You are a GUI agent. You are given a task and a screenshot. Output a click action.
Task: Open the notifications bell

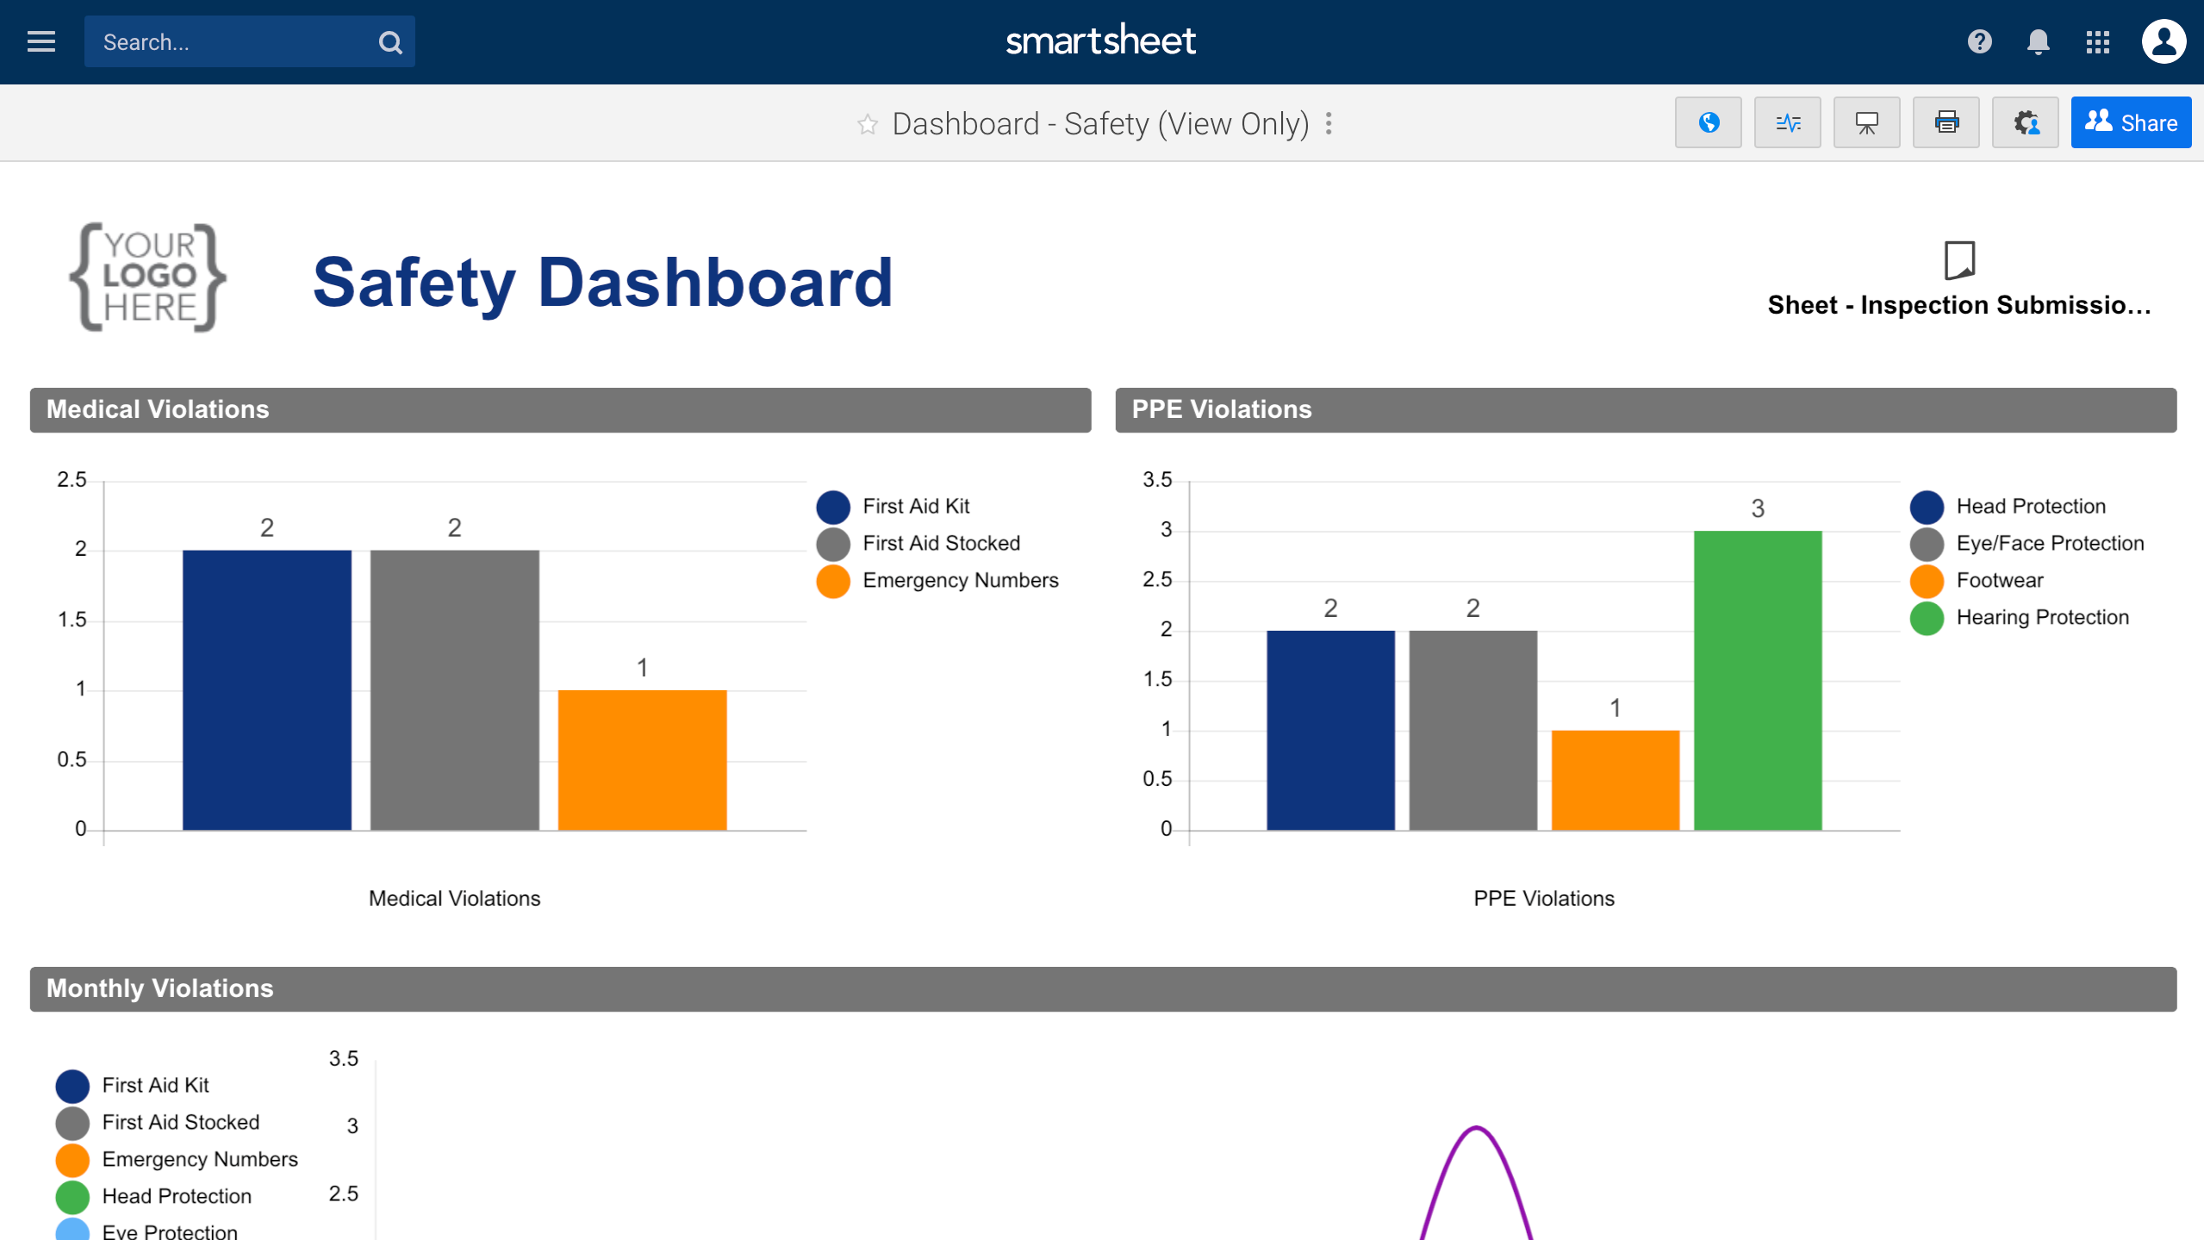coord(2038,41)
